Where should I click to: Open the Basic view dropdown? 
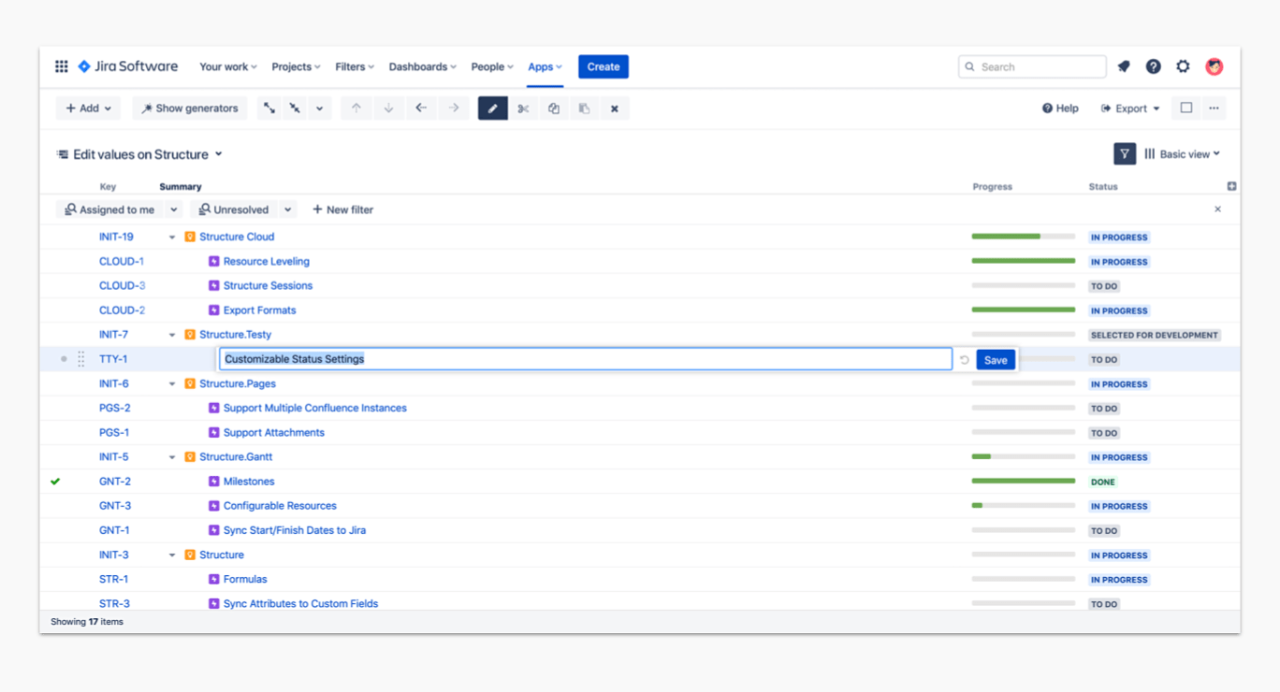click(1183, 154)
